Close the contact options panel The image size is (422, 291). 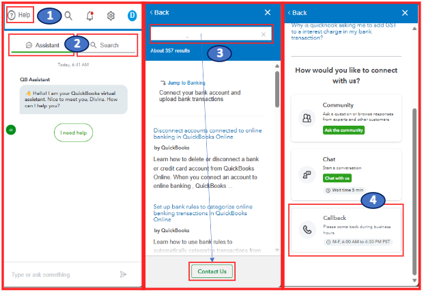[x=405, y=13]
